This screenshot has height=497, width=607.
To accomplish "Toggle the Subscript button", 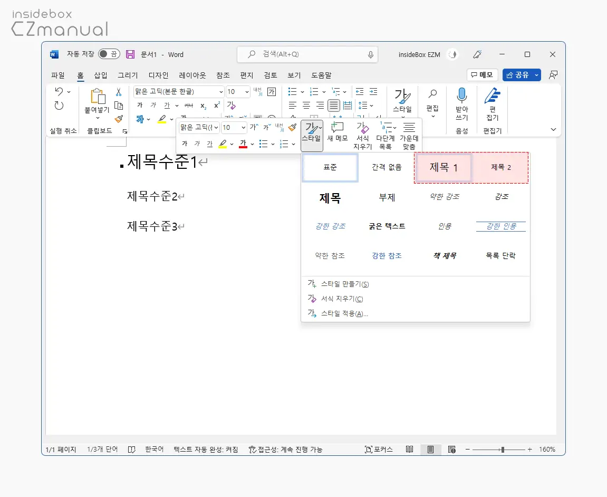I will (x=203, y=106).
